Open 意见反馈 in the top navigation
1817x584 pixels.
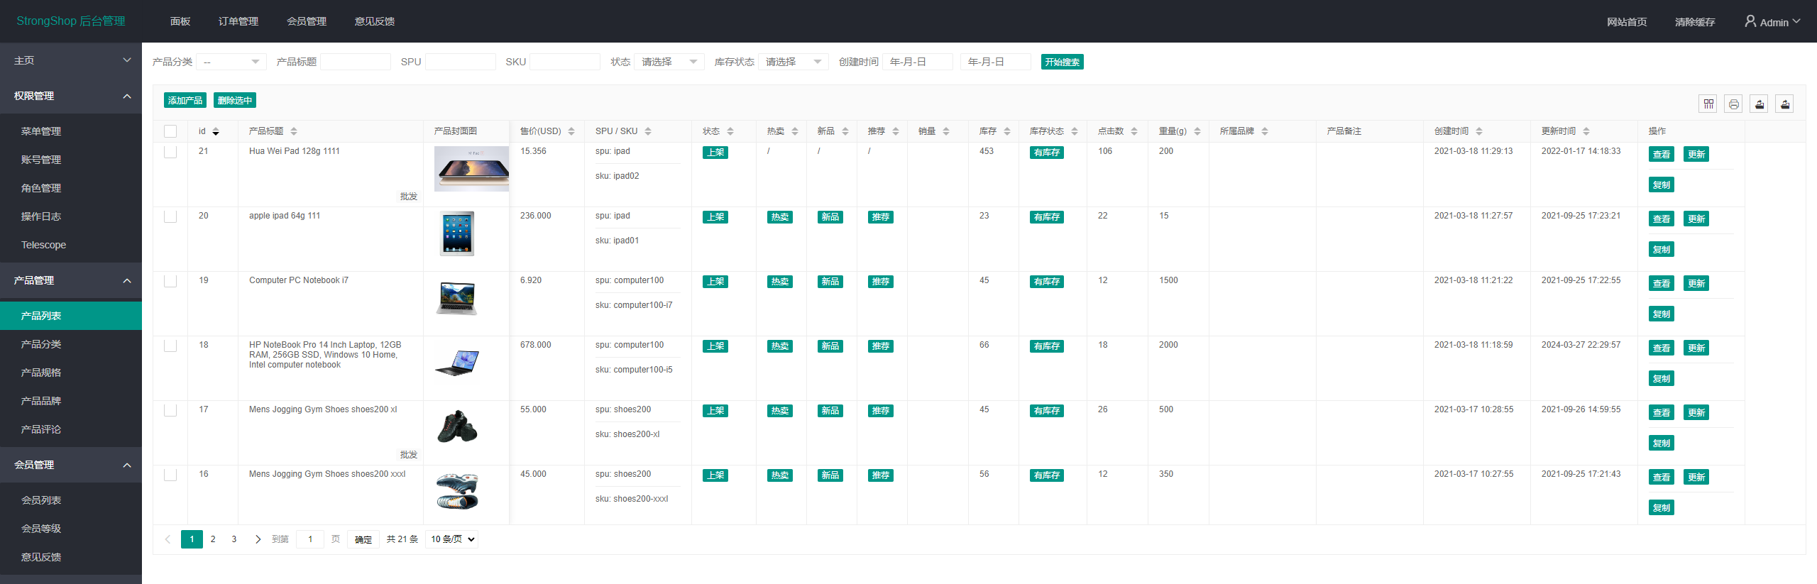tap(375, 21)
